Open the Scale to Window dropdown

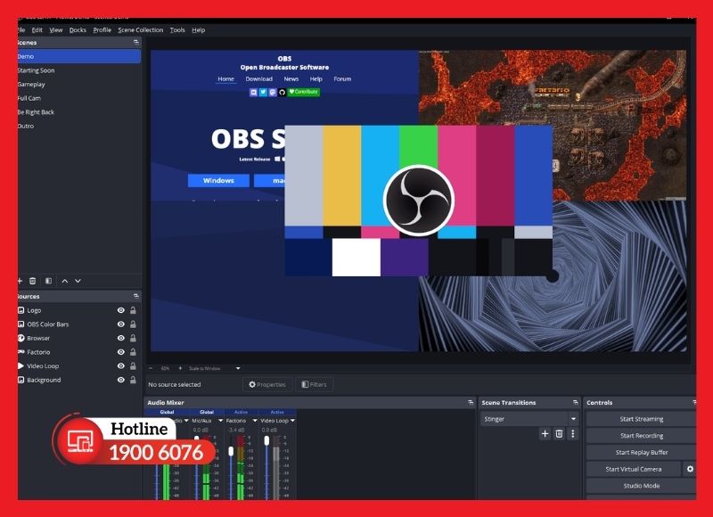coord(238,368)
